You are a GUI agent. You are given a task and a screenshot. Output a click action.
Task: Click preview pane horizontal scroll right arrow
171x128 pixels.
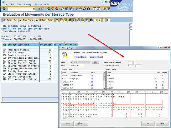[x=167, y=118]
